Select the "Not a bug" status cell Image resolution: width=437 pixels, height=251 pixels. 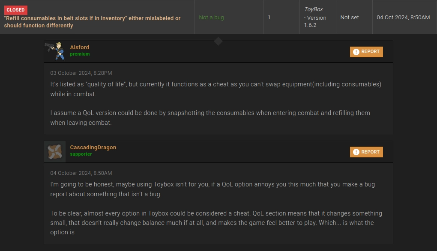(229, 17)
